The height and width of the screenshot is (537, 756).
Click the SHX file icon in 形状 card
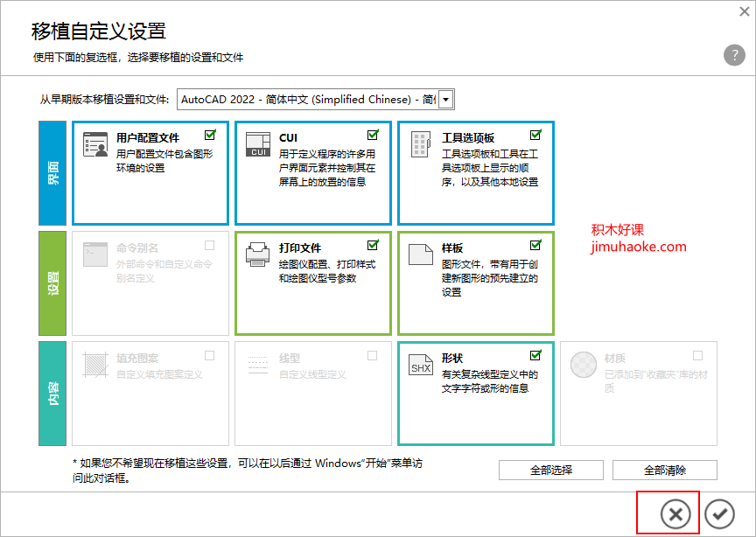420,366
